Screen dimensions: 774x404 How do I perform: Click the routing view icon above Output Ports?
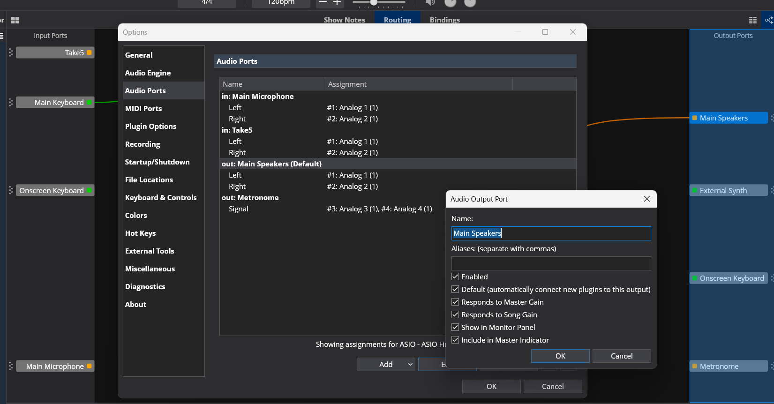coord(768,20)
